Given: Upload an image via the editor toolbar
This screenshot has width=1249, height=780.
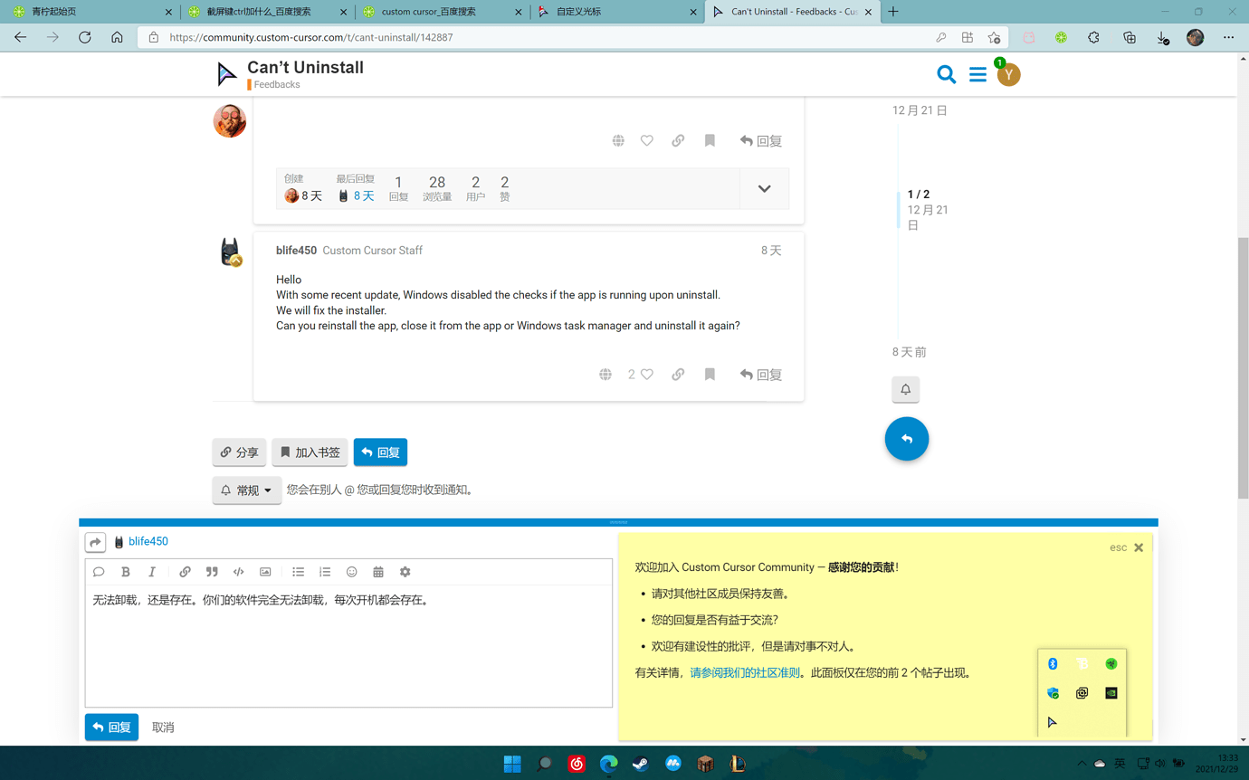Looking at the screenshot, I should click(x=265, y=571).
